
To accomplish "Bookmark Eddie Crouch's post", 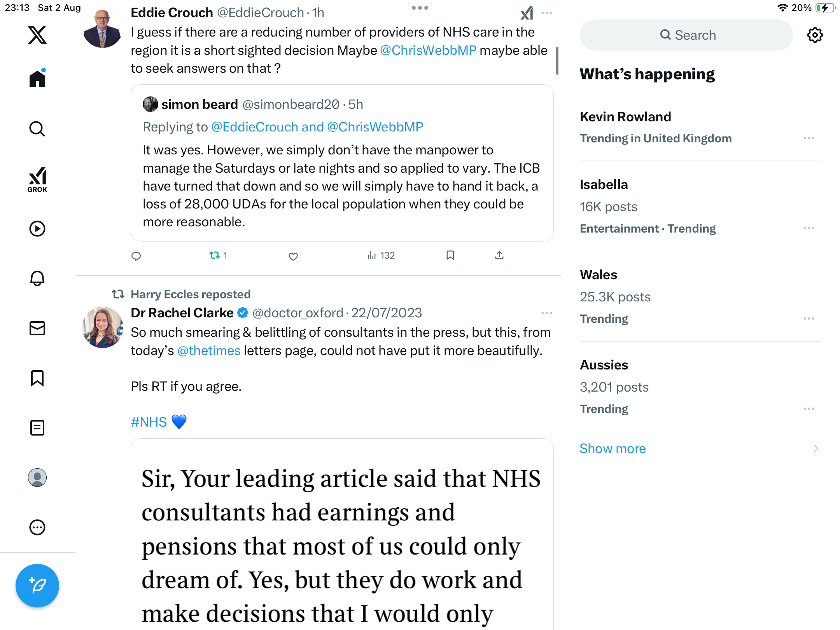I will pyautogui.click(x=450, y=255).
